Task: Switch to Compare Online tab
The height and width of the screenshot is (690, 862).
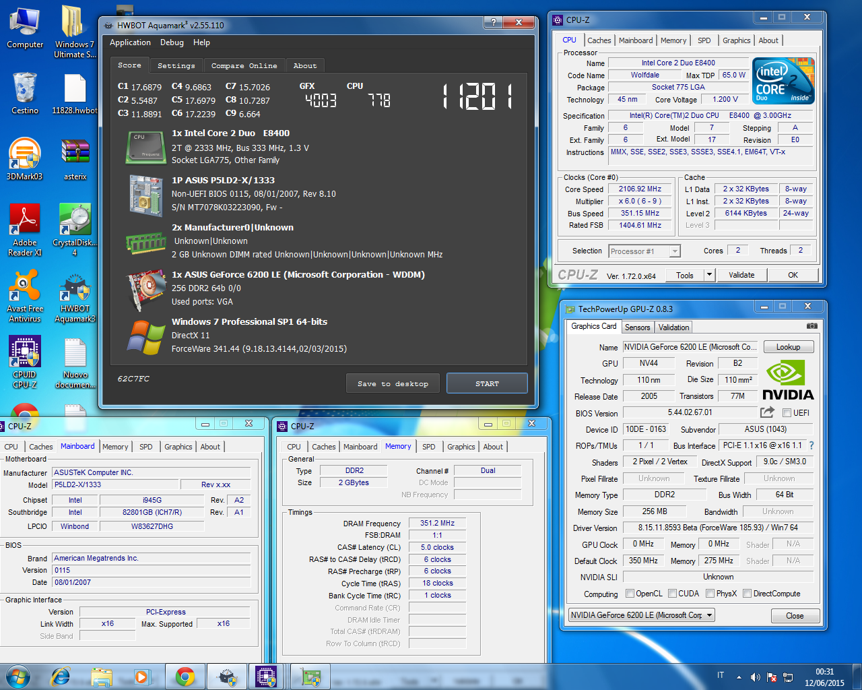Action: [244, 66]
